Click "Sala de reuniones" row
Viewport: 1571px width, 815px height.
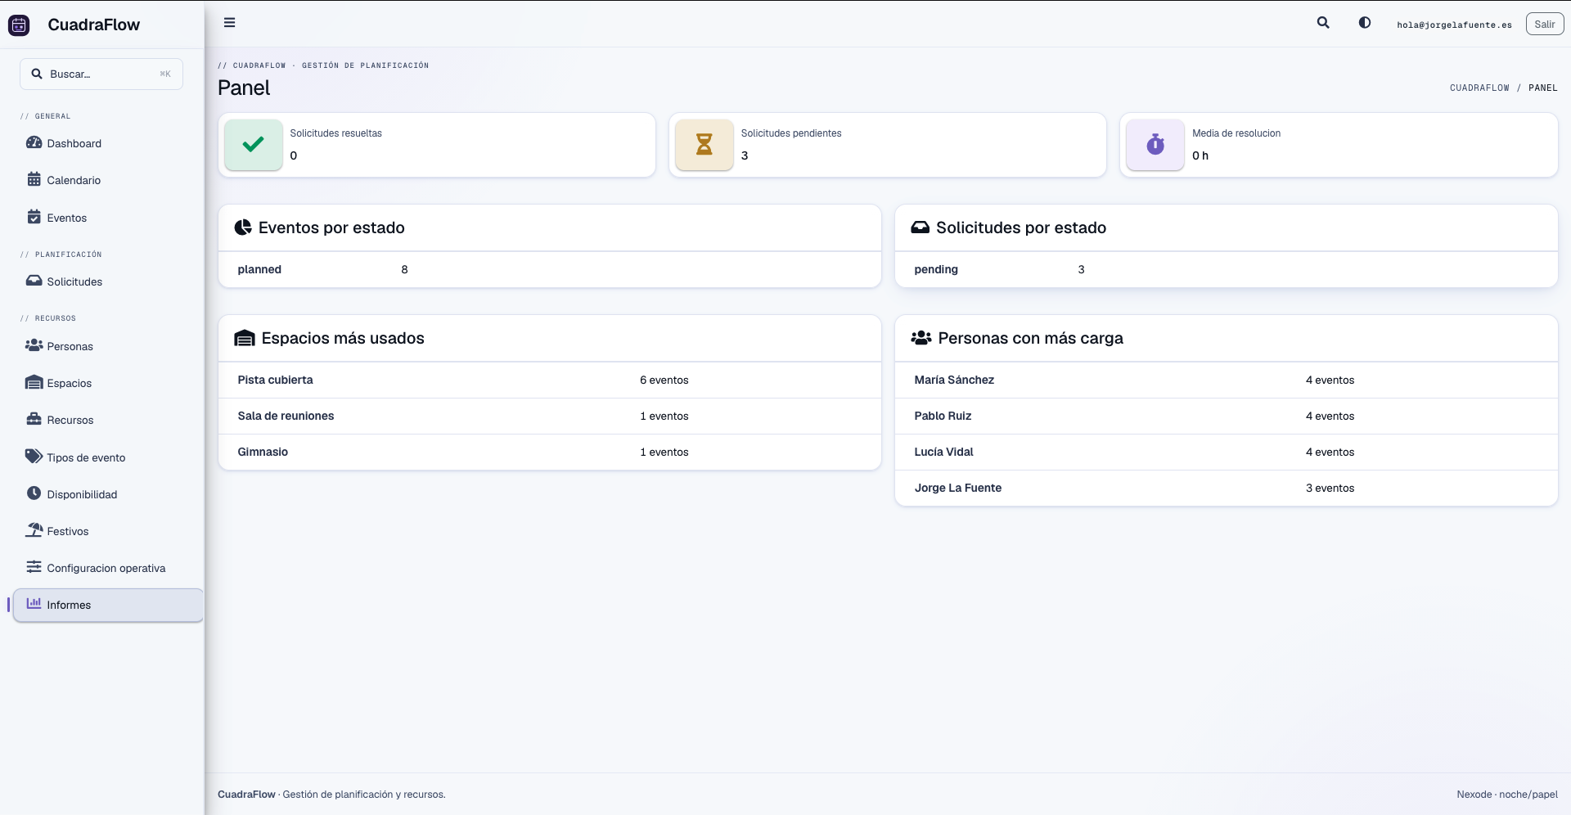[550, 416]
